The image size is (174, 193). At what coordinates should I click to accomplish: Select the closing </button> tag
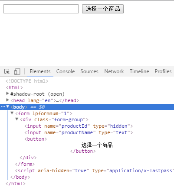(x=83, y=151)
